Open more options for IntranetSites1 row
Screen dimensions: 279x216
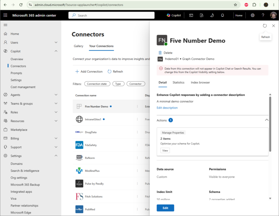[x=137, y=119]
